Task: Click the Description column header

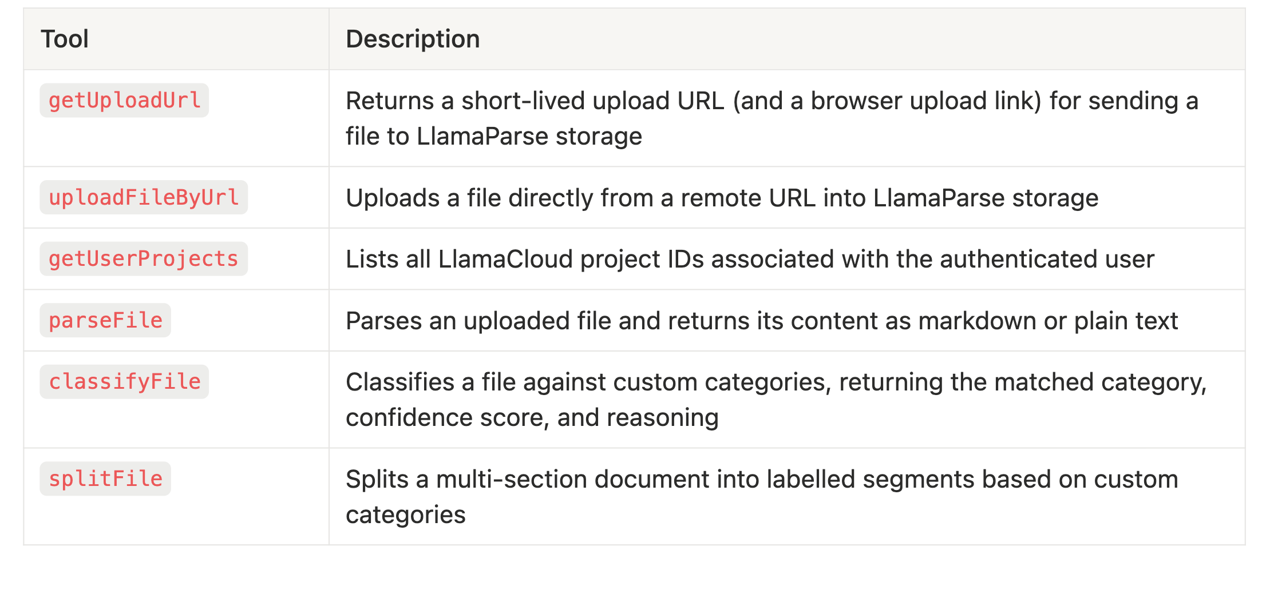Action: coord(413,39)
